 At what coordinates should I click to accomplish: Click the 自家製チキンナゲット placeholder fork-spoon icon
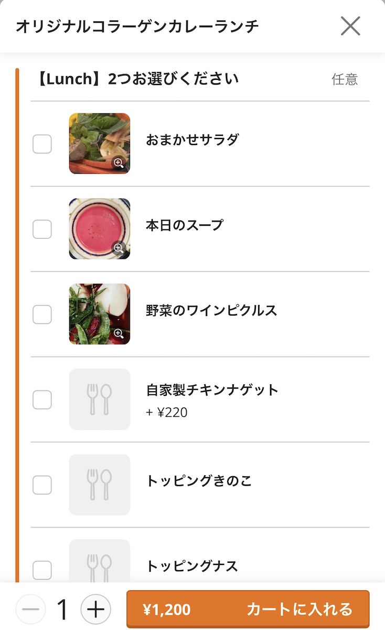click(x=99, y=400)
